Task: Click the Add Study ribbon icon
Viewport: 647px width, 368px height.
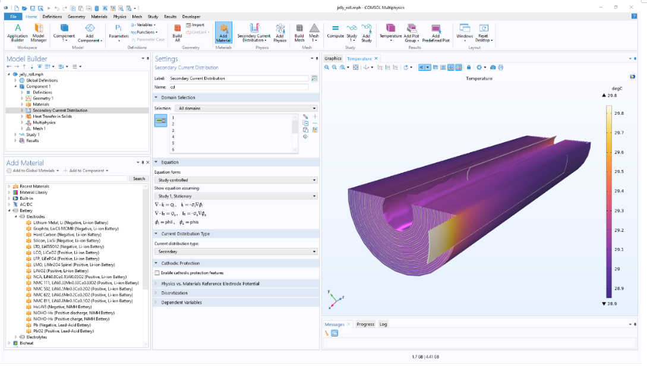Action: click(367, 33)
